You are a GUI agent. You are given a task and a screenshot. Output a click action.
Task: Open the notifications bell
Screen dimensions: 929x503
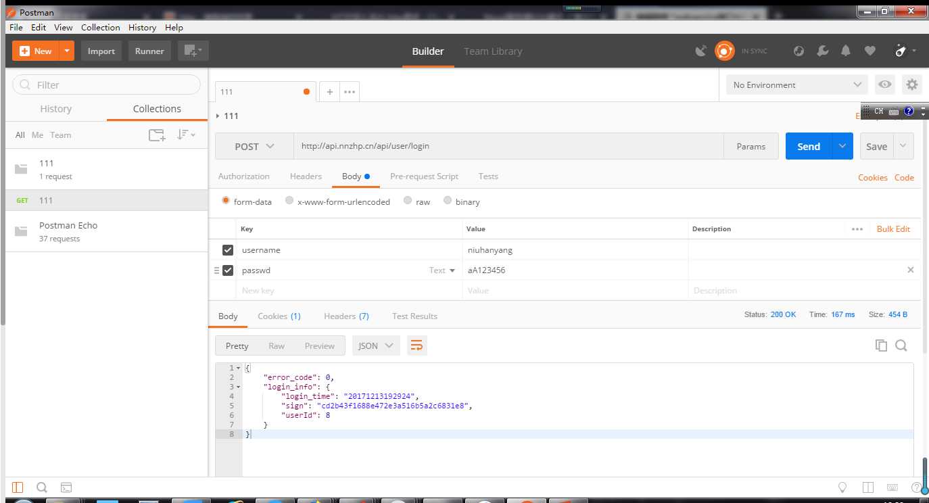coord(846,51)
